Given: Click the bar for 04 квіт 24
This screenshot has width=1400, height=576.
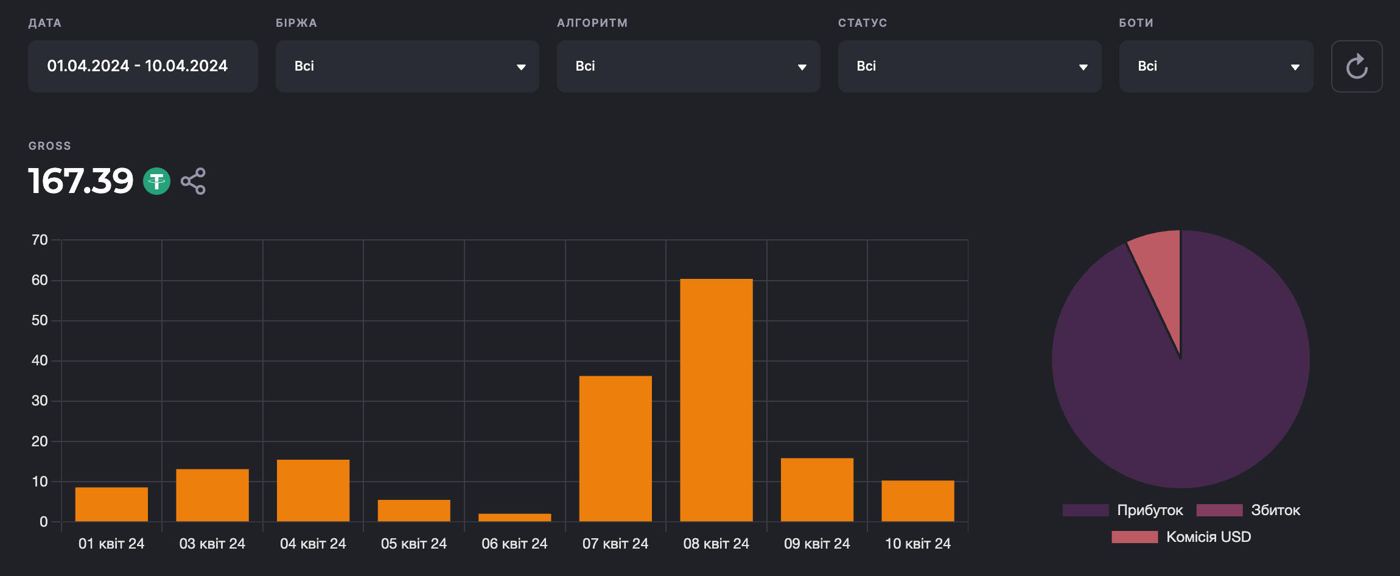Looking at the screenshot, I should pyautogui.click(x=313, y=490).
